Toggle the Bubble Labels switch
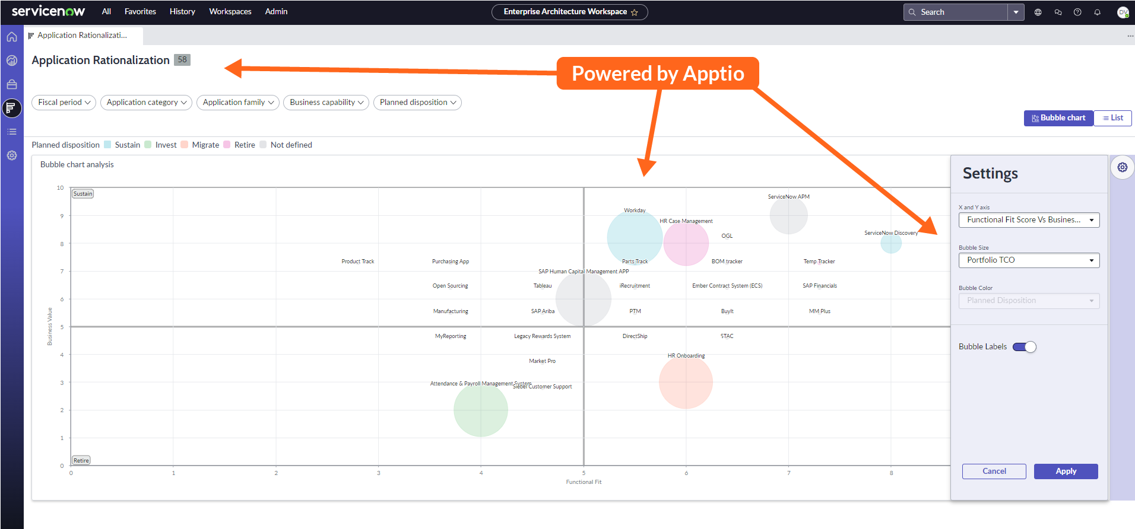This screenshot has width=1135, height=529. tap(1025, 347)
